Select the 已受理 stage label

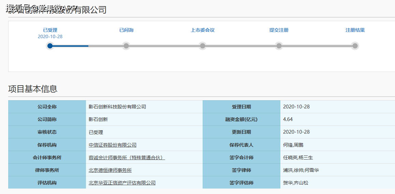[50, 30]
